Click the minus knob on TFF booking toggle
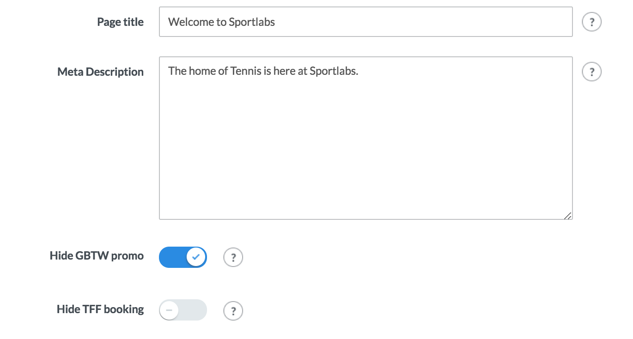The width and height of the screenshot is (633, 339). coord(170,310)
